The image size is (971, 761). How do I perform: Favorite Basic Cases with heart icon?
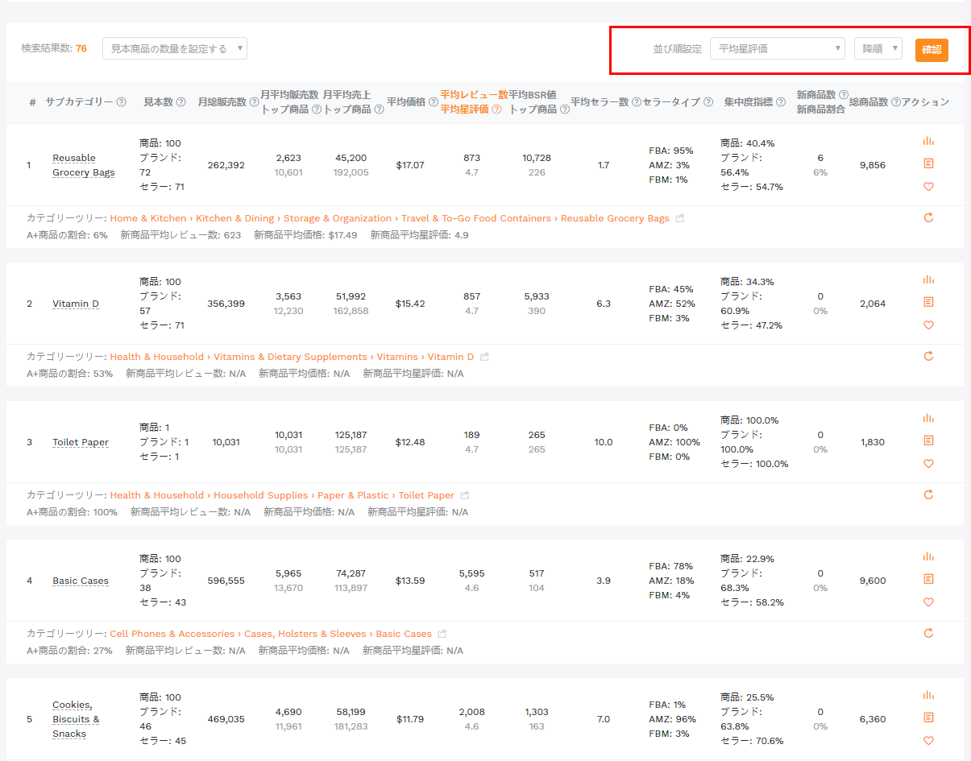(928, 602)
